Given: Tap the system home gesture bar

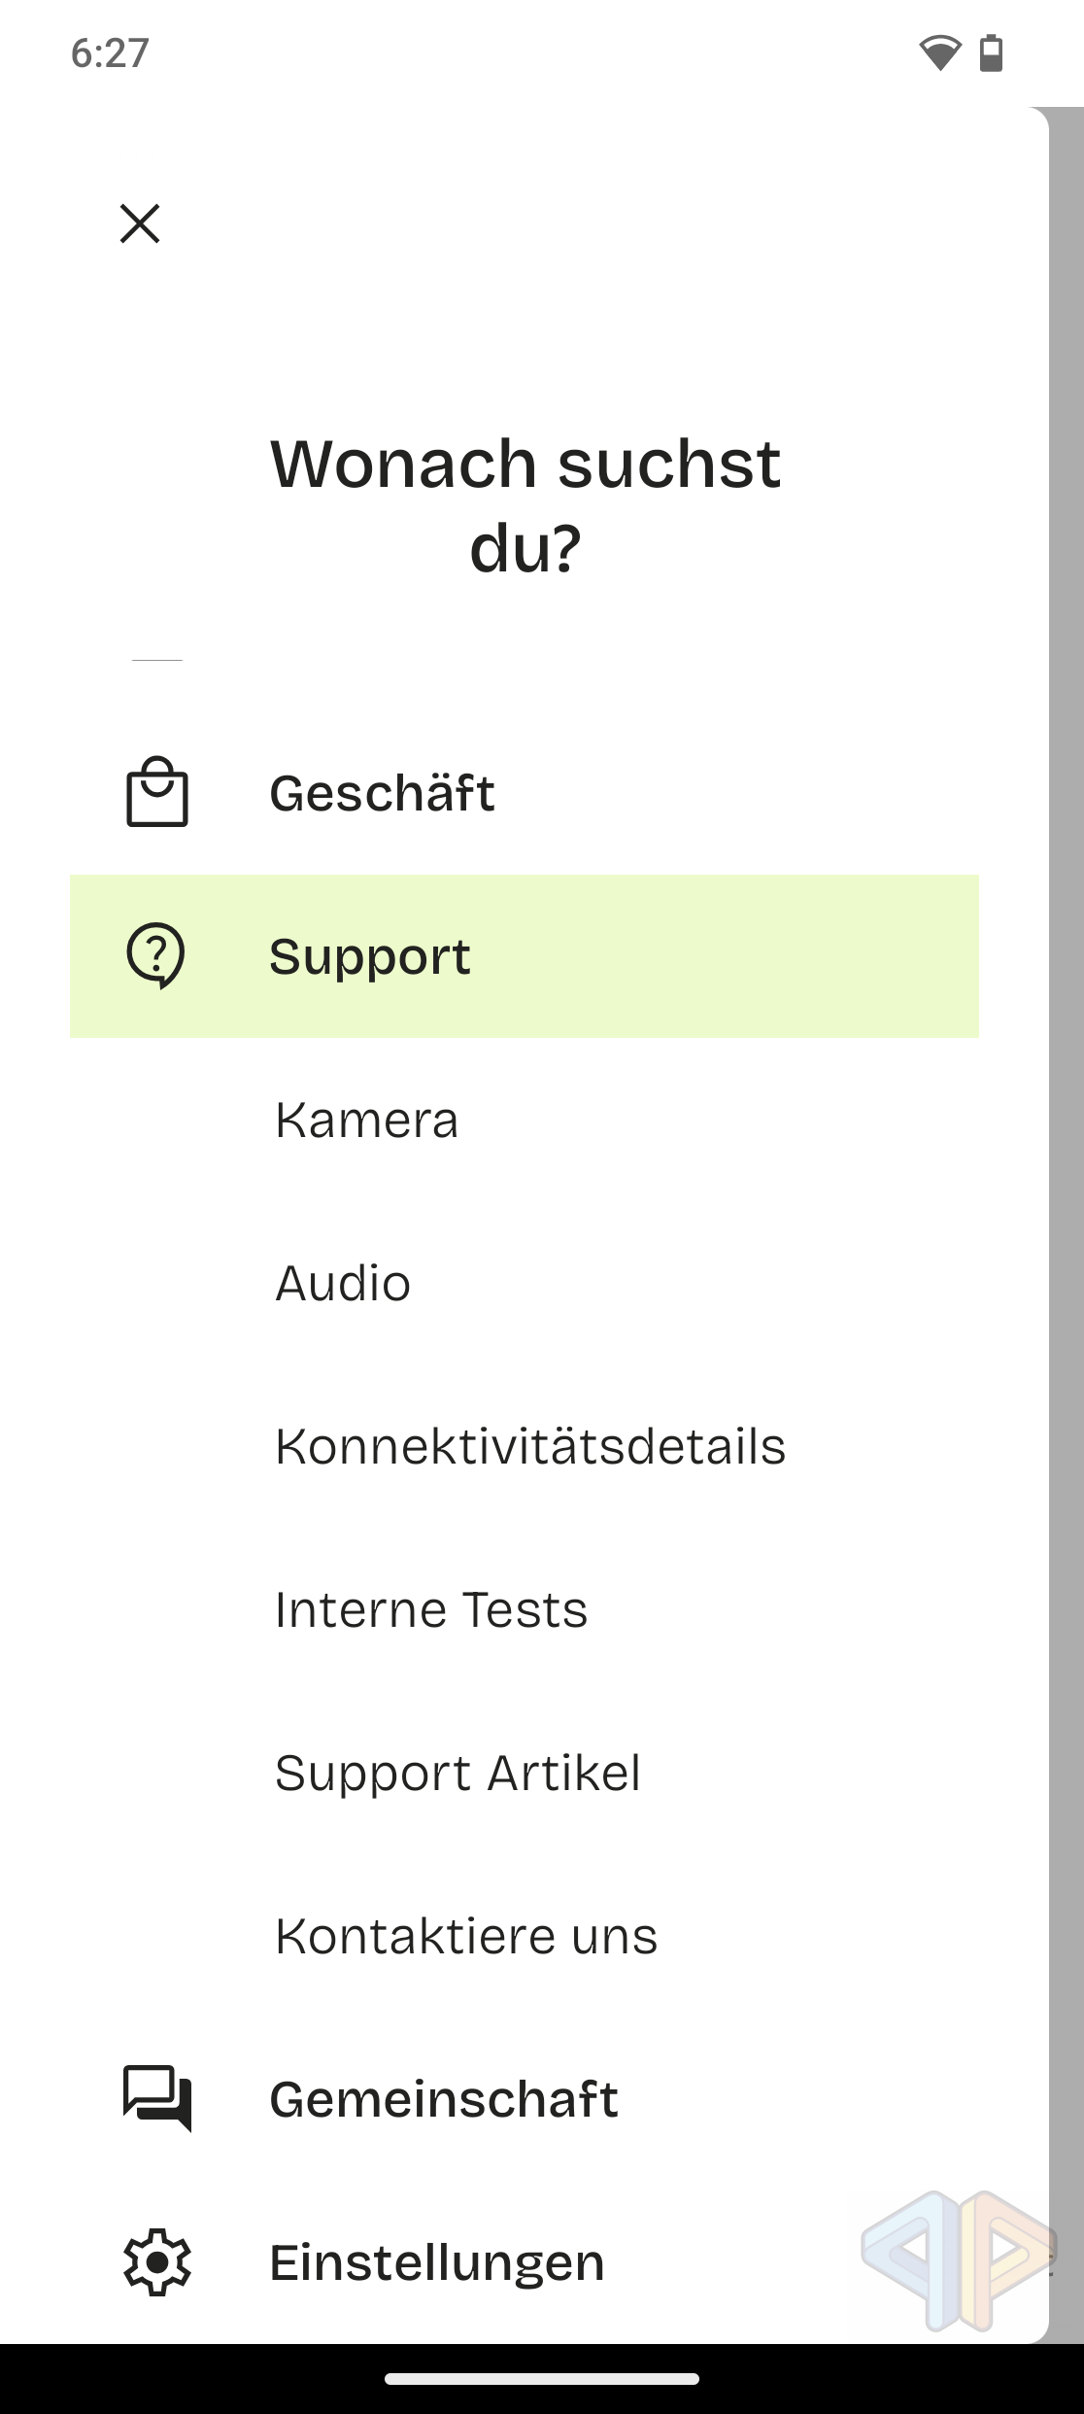Looking at the screenshot, I should tap(542, 2379).
